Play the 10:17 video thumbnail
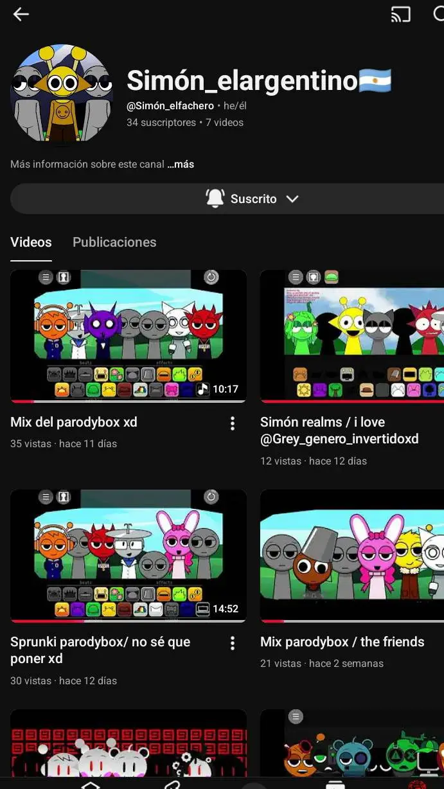The width and height of the screenshot is (444, 789). 129,335
